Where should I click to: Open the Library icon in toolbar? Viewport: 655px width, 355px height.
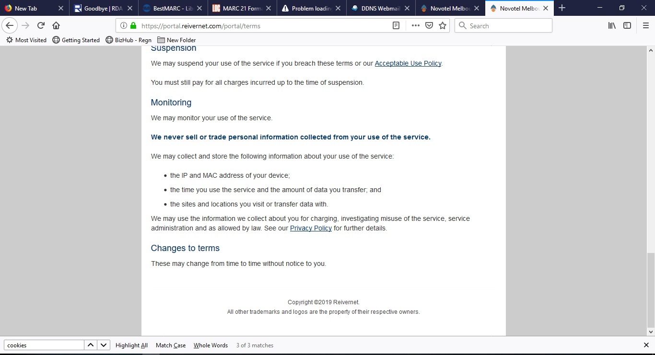click(612, 26)
